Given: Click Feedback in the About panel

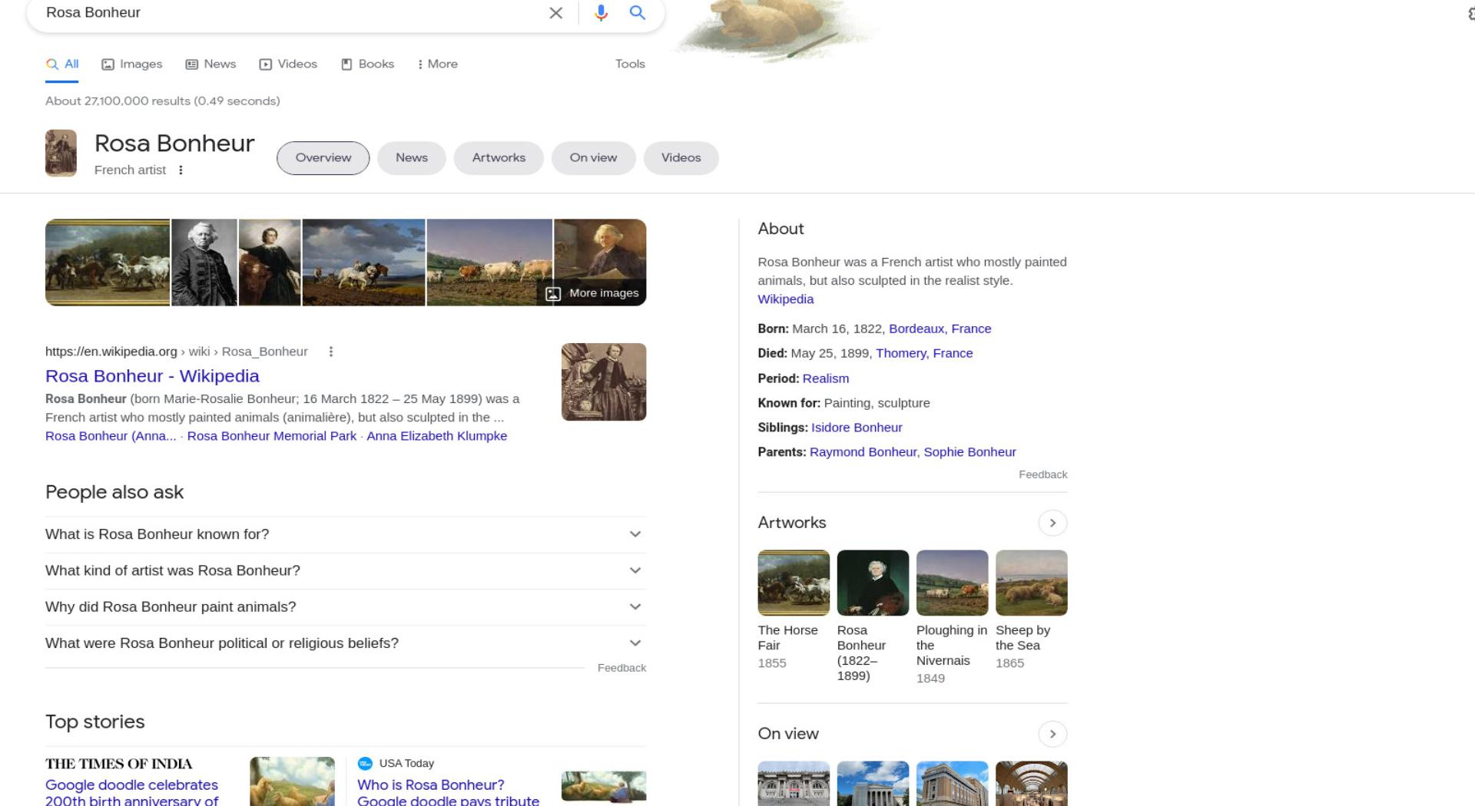Looking at the screenshot, I should coord(1042,475).
